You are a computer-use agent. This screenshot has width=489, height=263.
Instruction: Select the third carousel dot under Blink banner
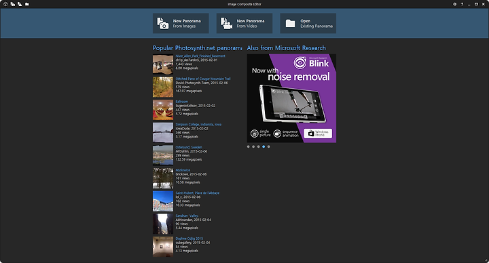pos(258,146)
